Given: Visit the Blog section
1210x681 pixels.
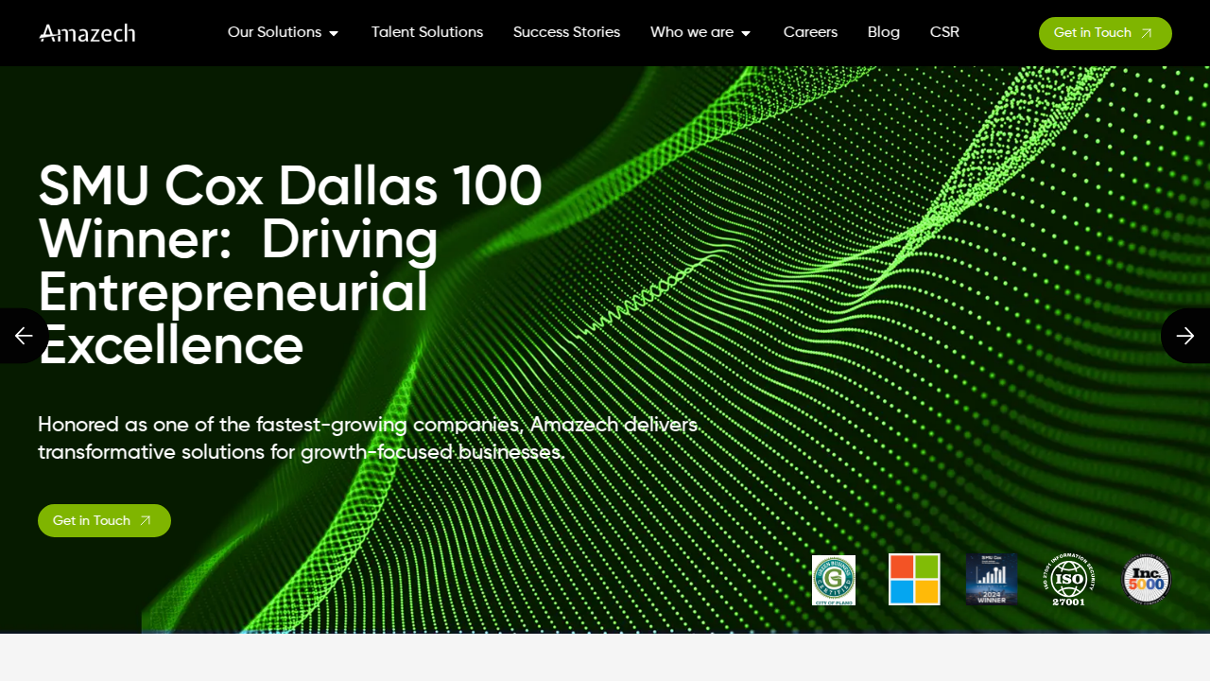Looking at the screenshot, I should [884, 32].
